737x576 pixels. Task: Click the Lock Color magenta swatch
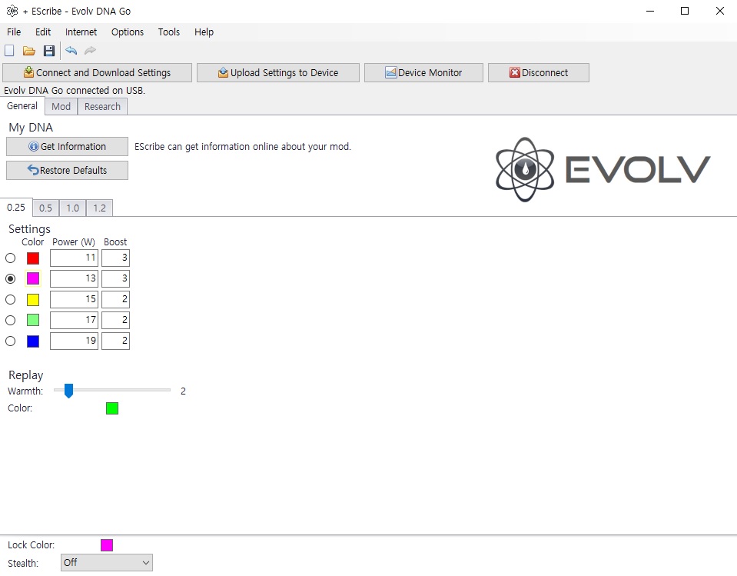pos(107,545)
